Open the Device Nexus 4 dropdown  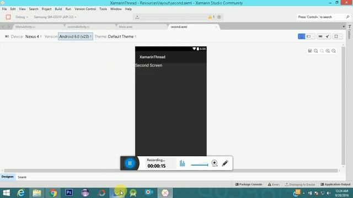pos(33,36)
